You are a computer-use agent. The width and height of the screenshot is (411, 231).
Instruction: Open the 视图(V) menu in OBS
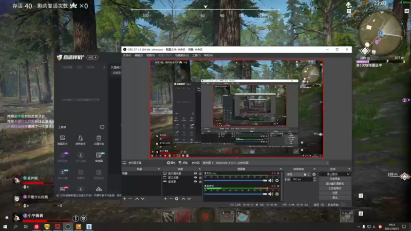pos(151,55)
